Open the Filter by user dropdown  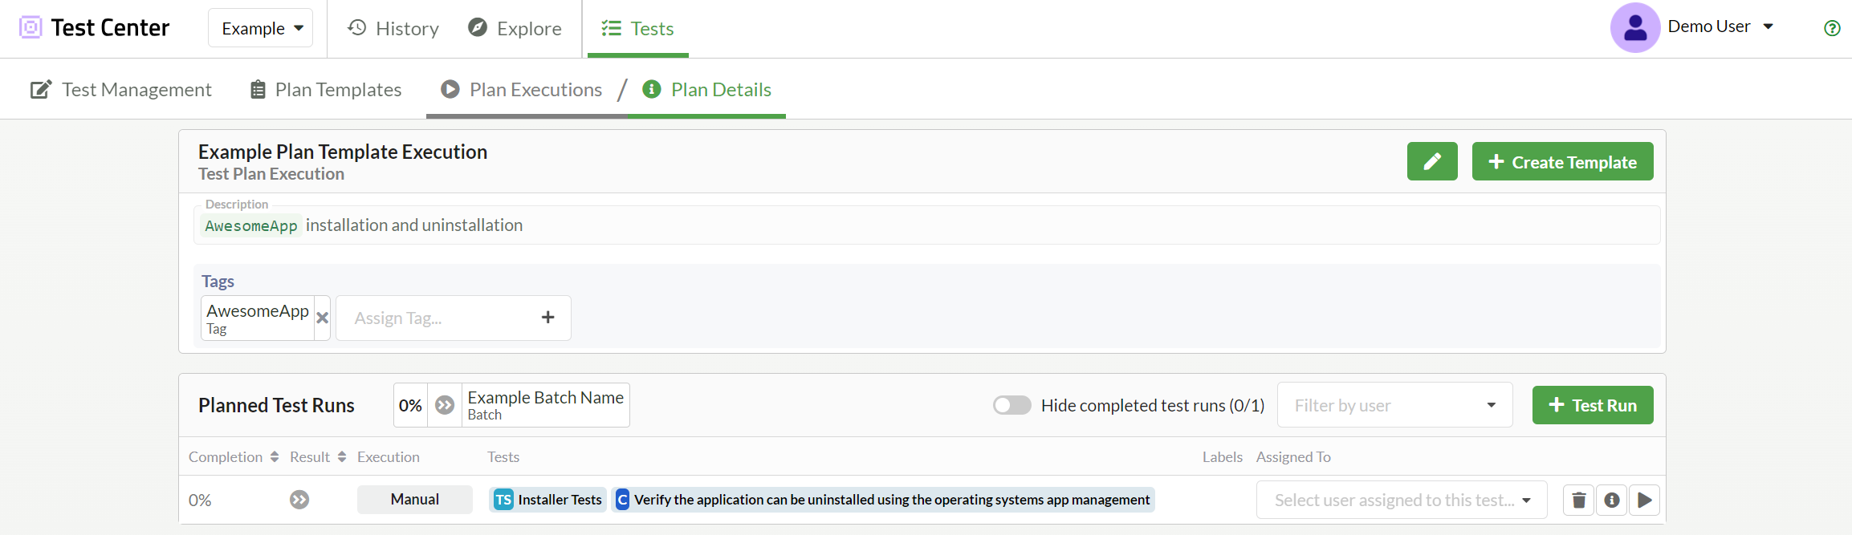[x=1394, y=405]
